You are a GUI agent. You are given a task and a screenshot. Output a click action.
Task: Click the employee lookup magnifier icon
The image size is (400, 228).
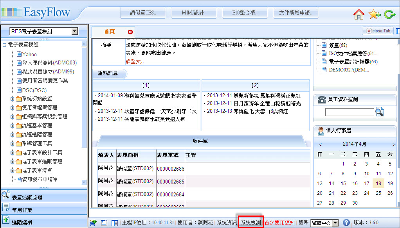(x=379, y=112)
